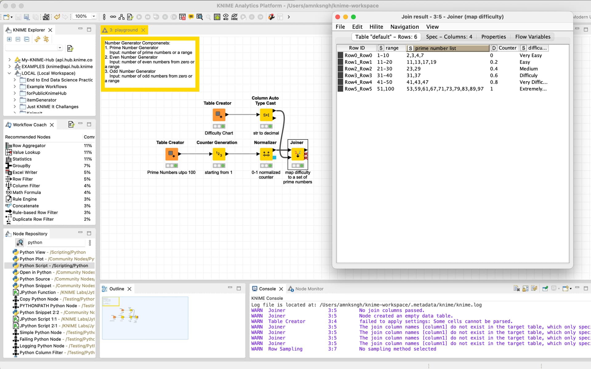Click the Save All toolbar icon
591x369 pixels.
(36, 17)
